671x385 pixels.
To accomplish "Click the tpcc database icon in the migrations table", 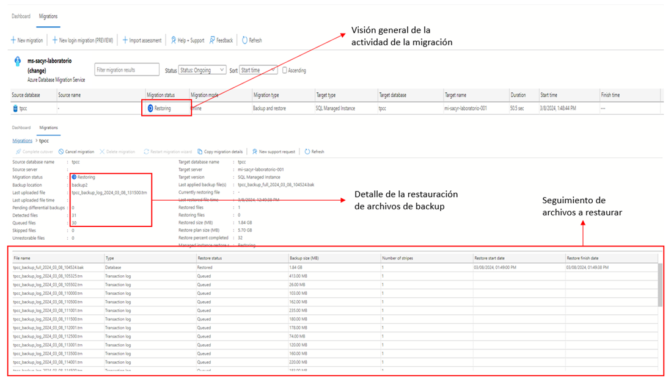I will point(15,109).
